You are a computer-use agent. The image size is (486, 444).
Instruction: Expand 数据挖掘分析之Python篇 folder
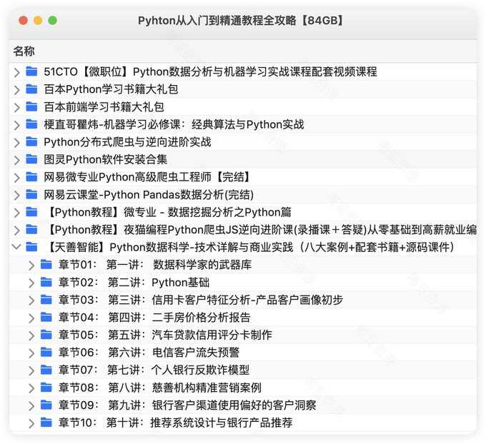16,213
